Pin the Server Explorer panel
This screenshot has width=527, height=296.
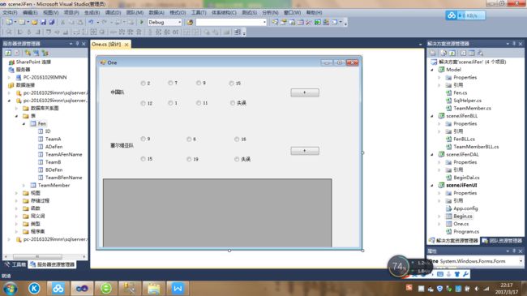click(x=77, y=44)
